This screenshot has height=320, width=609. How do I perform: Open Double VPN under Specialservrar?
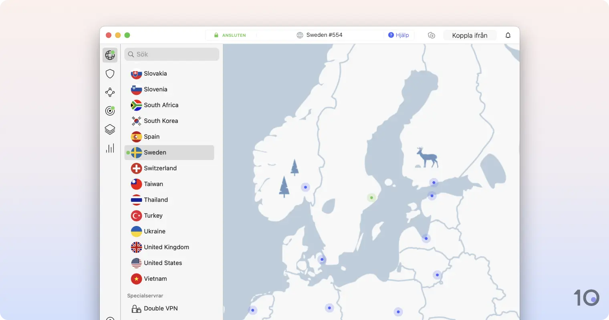pos(160,308)
